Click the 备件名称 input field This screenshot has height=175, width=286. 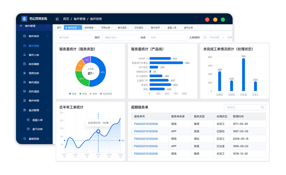point(74,38)
